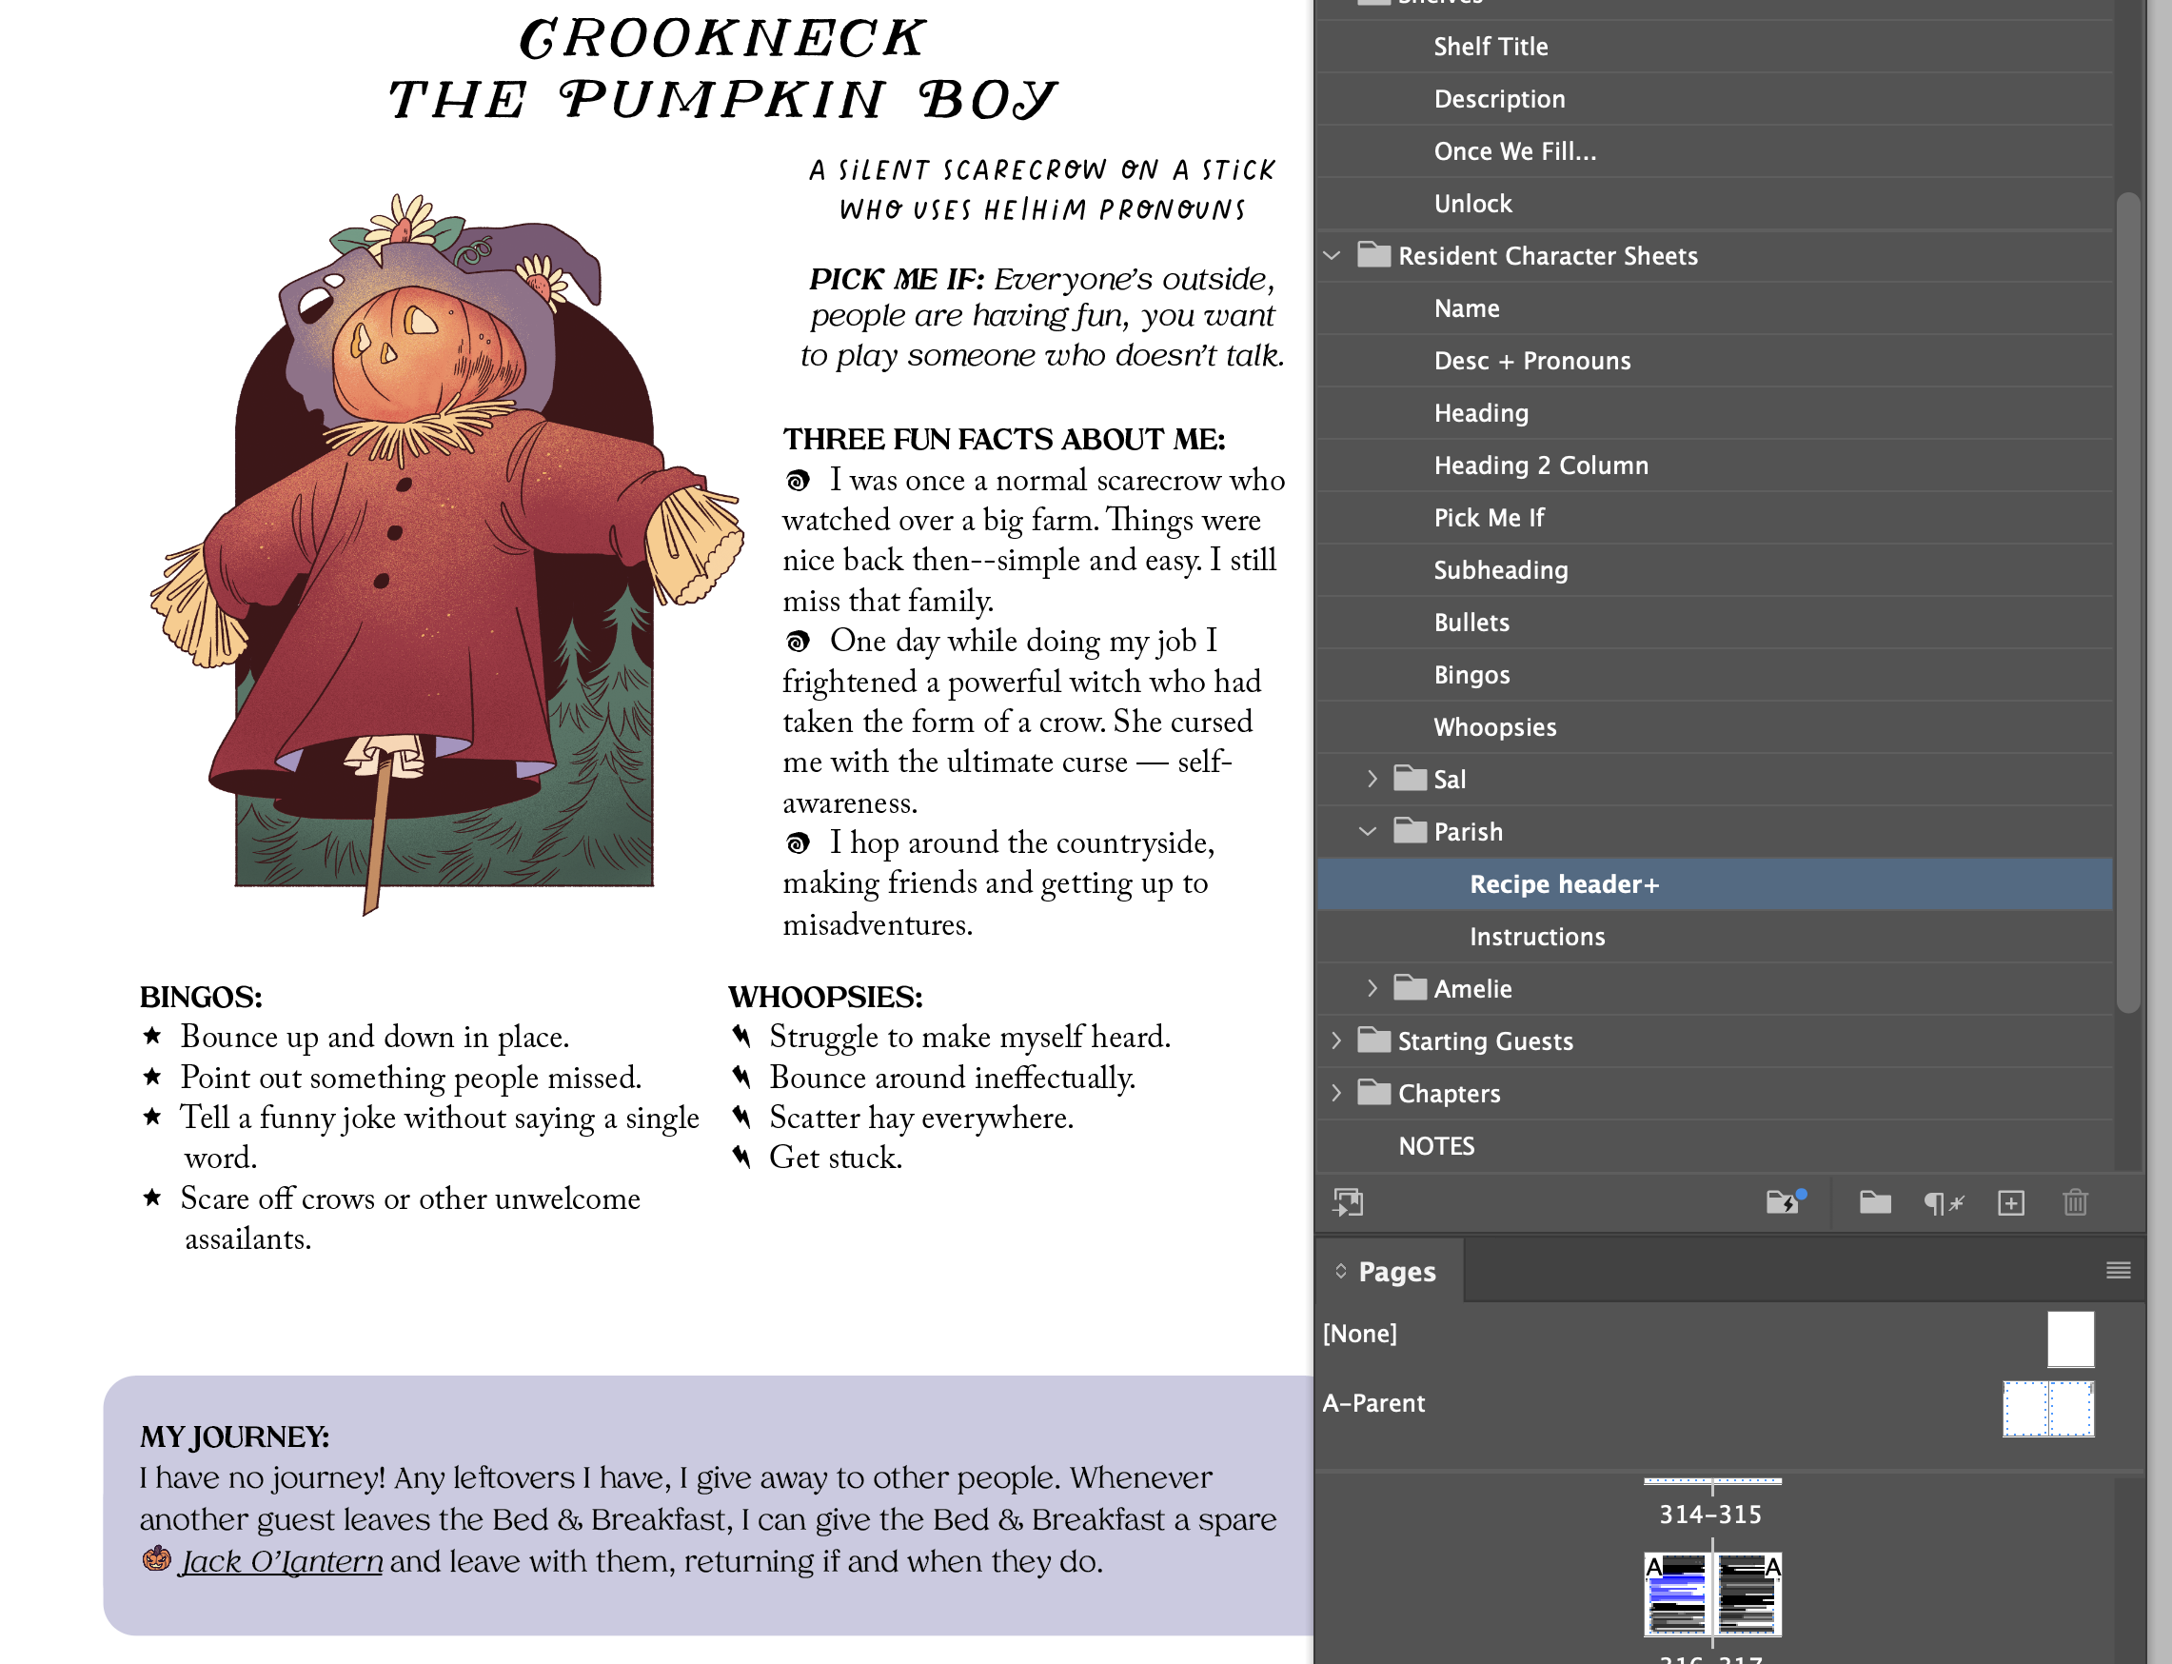Toggle visibility of Starting Guests folder
The image size is (2172, 1664).
(1338, 1041)
